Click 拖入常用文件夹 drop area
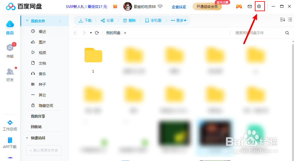 pyautogui.click(x=44, y=150)
